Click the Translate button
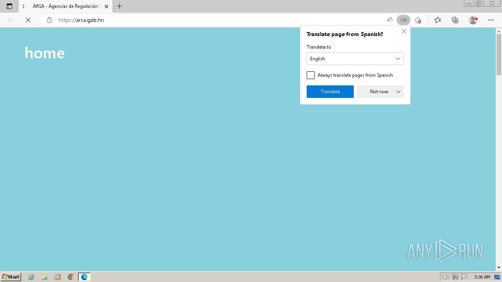 [x=330, y=92]
